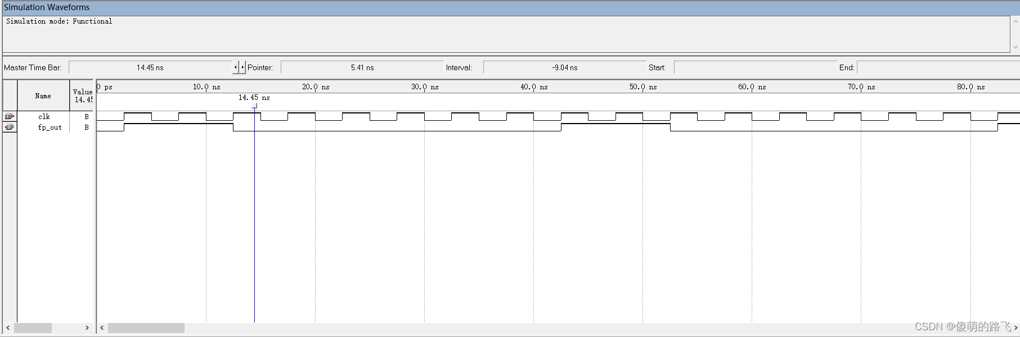This screenshot has width=1020, height=337.
Task: Click the Value column header
Action: pos(82,96)
